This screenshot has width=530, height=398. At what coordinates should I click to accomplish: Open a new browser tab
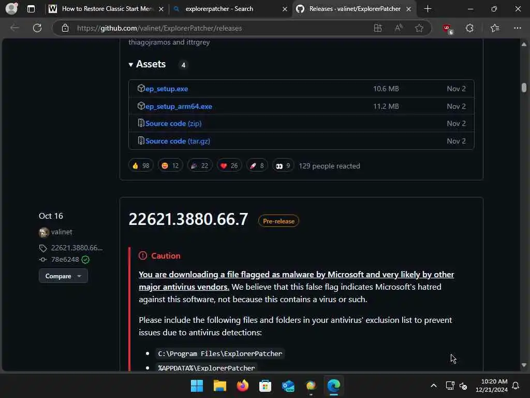pos(428,9)
